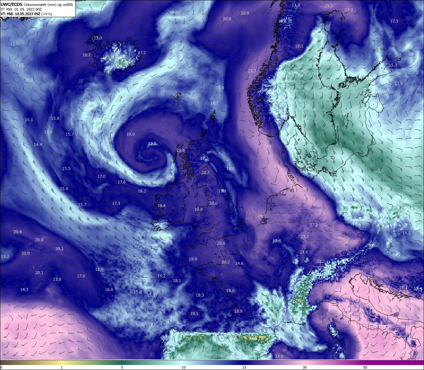Image resolution: width=424 pixels, height=370 pixels.
Task: Select the 11.8 value east of Scotland
Action: click(230, 169)
